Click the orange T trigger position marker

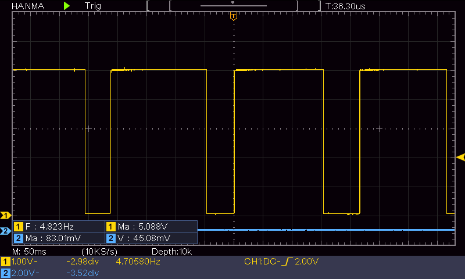(x=233, y=16)
